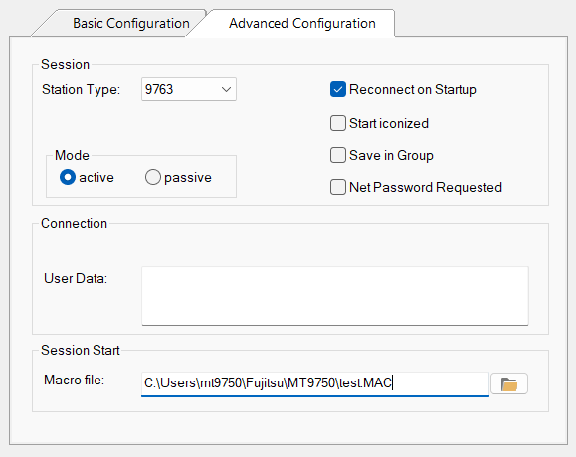Focus the Macro file path field
The width and height of the screenshot is (576, 457).
pyautogui.click(x=315, y=383)
